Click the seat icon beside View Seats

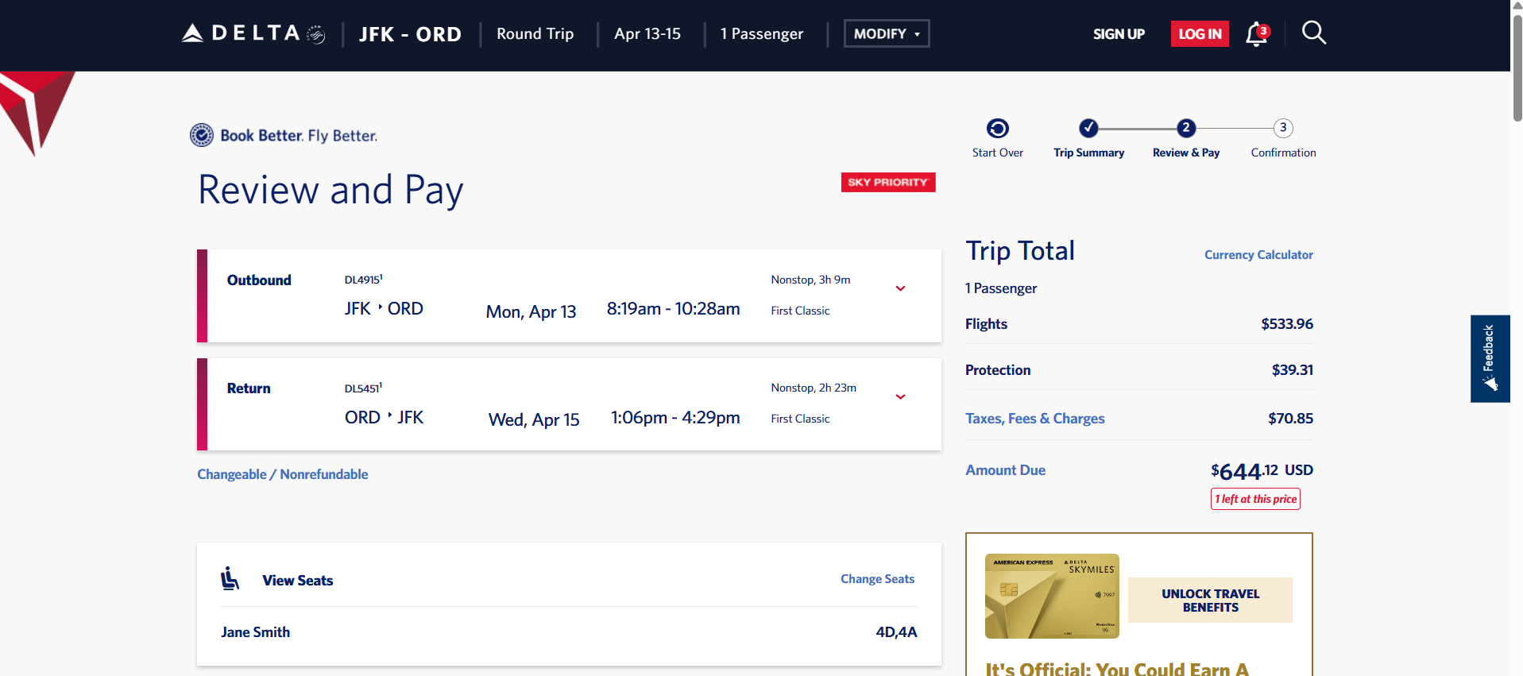230,579
